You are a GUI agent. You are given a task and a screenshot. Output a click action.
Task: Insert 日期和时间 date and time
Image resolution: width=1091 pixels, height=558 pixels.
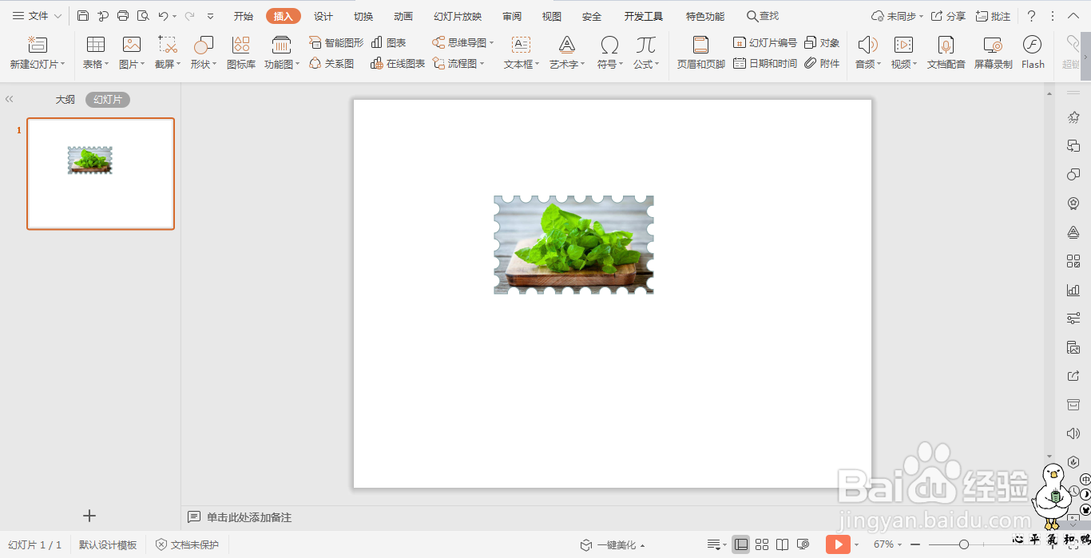coord(765,63)
